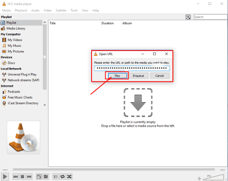
Task: Open the Playback menu
Action: [x=21, y=10]
